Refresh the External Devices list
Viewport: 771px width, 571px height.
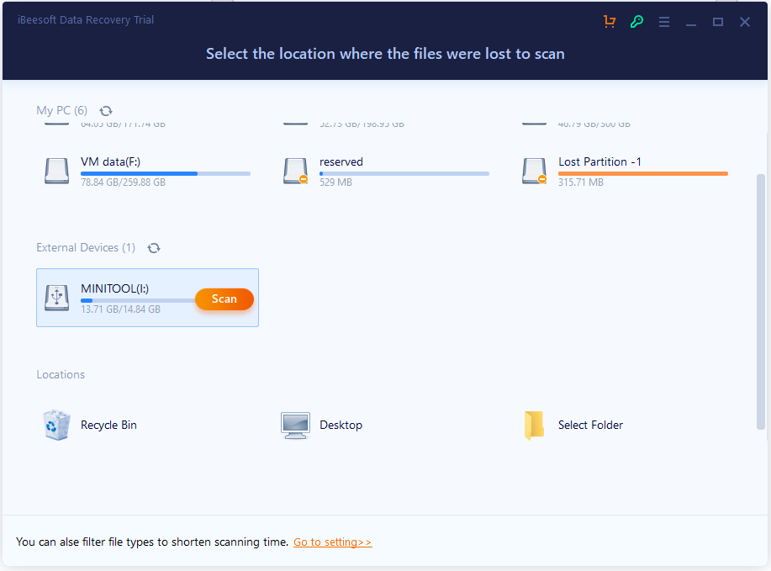(154, 248)
